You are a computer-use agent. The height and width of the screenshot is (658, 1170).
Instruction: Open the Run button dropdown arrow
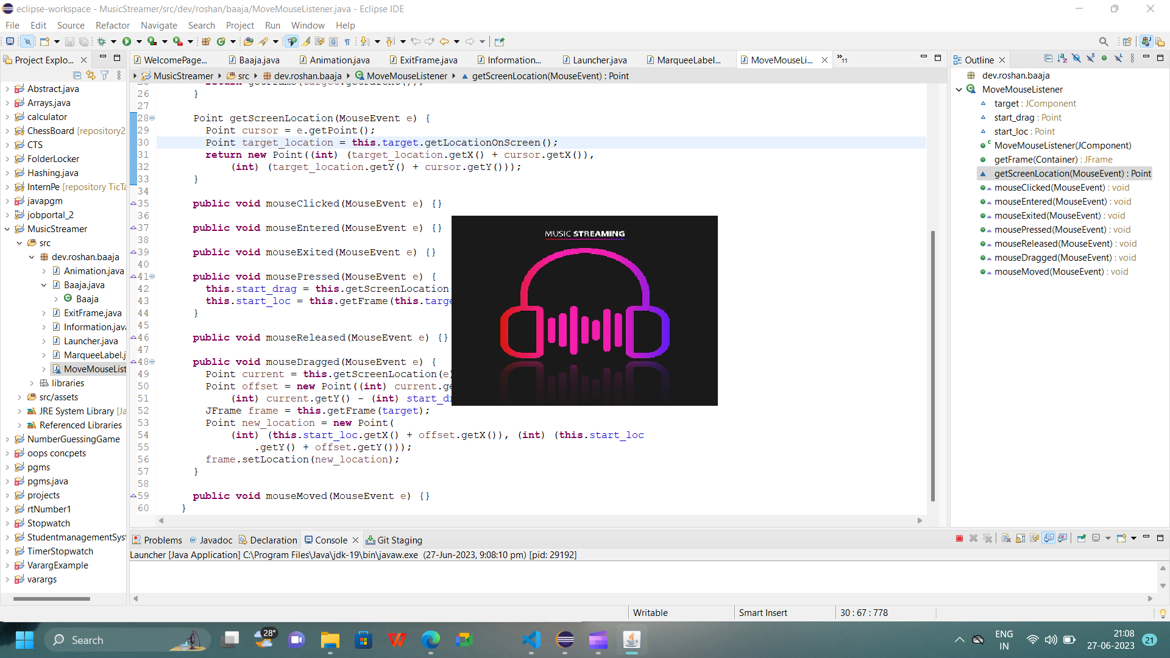pos(139,41)
